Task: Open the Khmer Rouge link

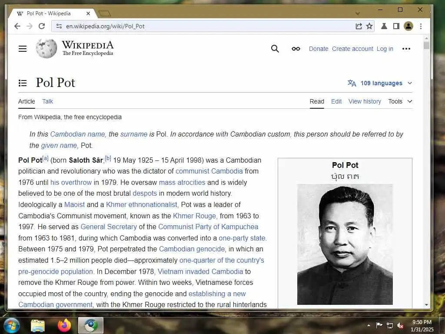Action: tap(195, 216)
